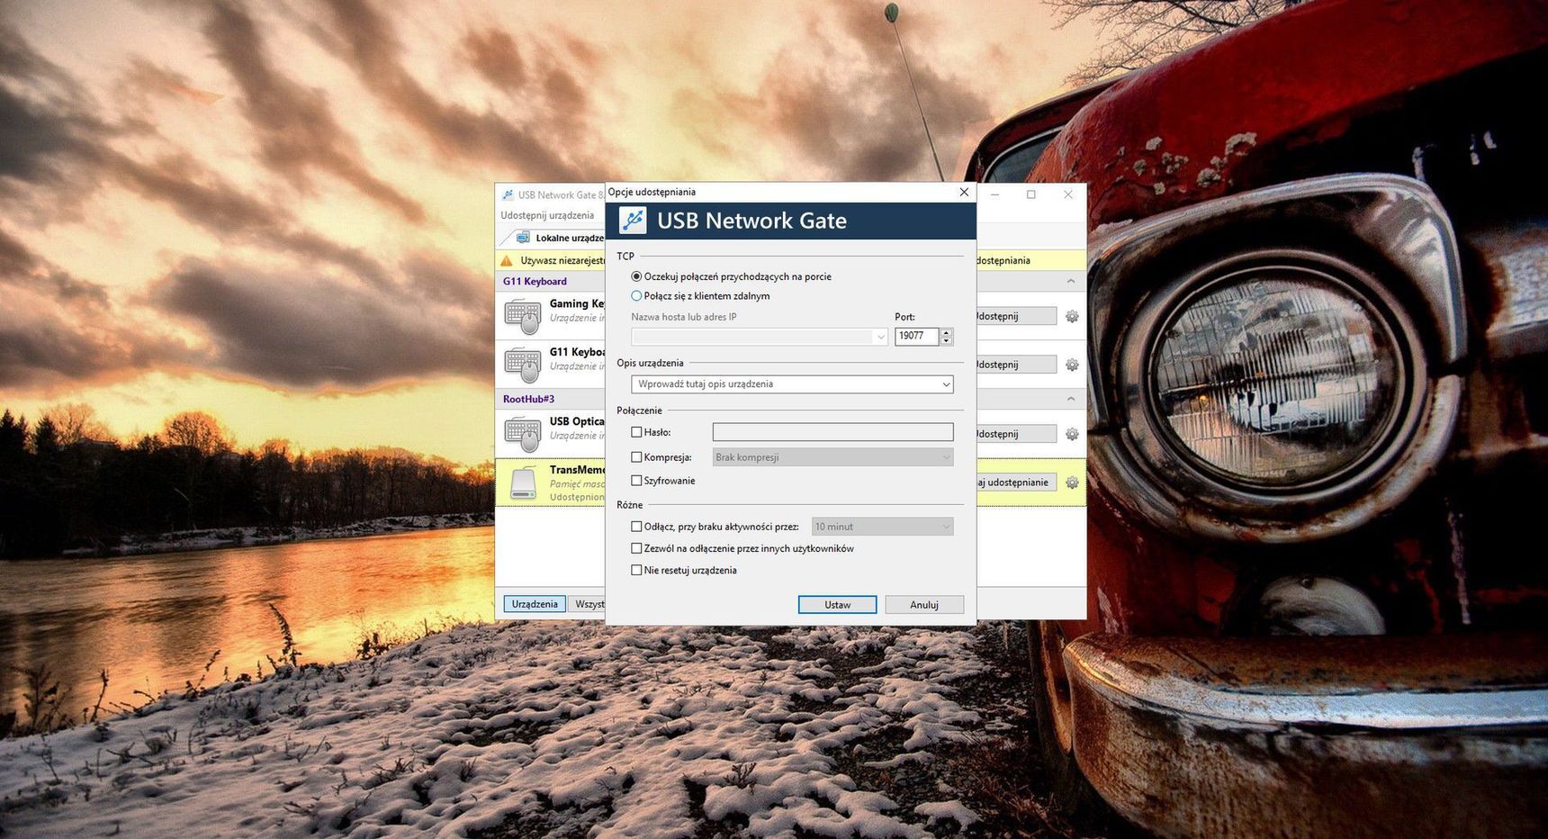Image resolution: width=1548 pixels, height=839 pixels.
Task: Decrease the port number with down arrow
Action: tap(946, 341)
